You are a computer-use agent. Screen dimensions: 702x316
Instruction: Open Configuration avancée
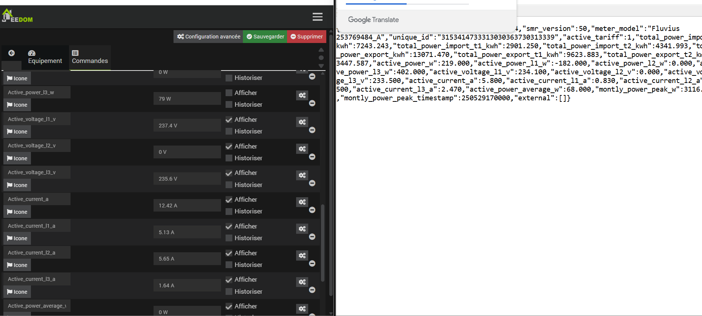(209, 37)
